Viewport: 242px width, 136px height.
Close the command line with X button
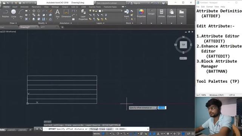tap(37, 129)
